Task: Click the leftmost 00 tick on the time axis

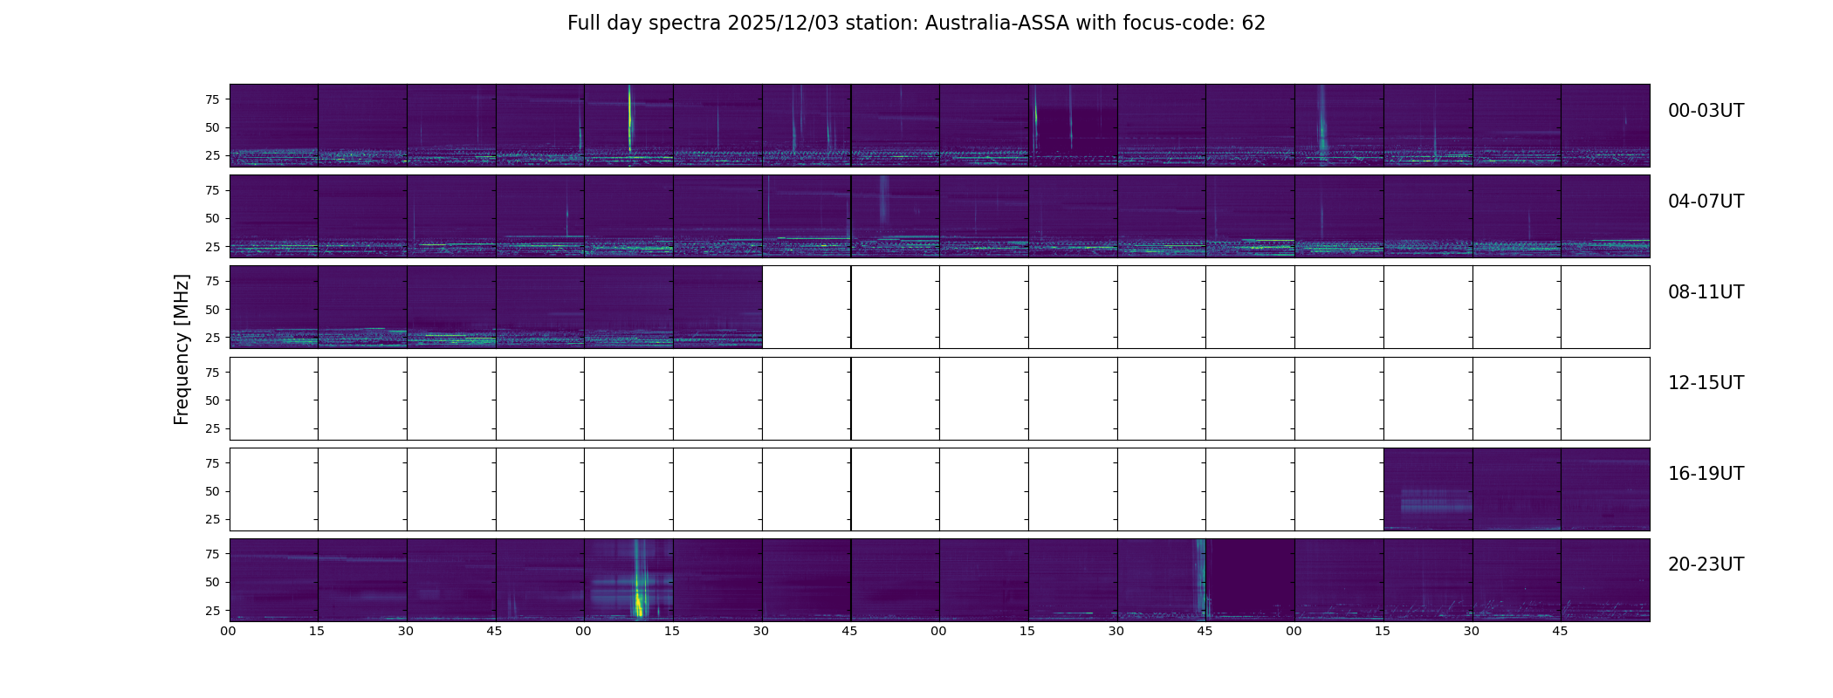Action: click(229, 631)
